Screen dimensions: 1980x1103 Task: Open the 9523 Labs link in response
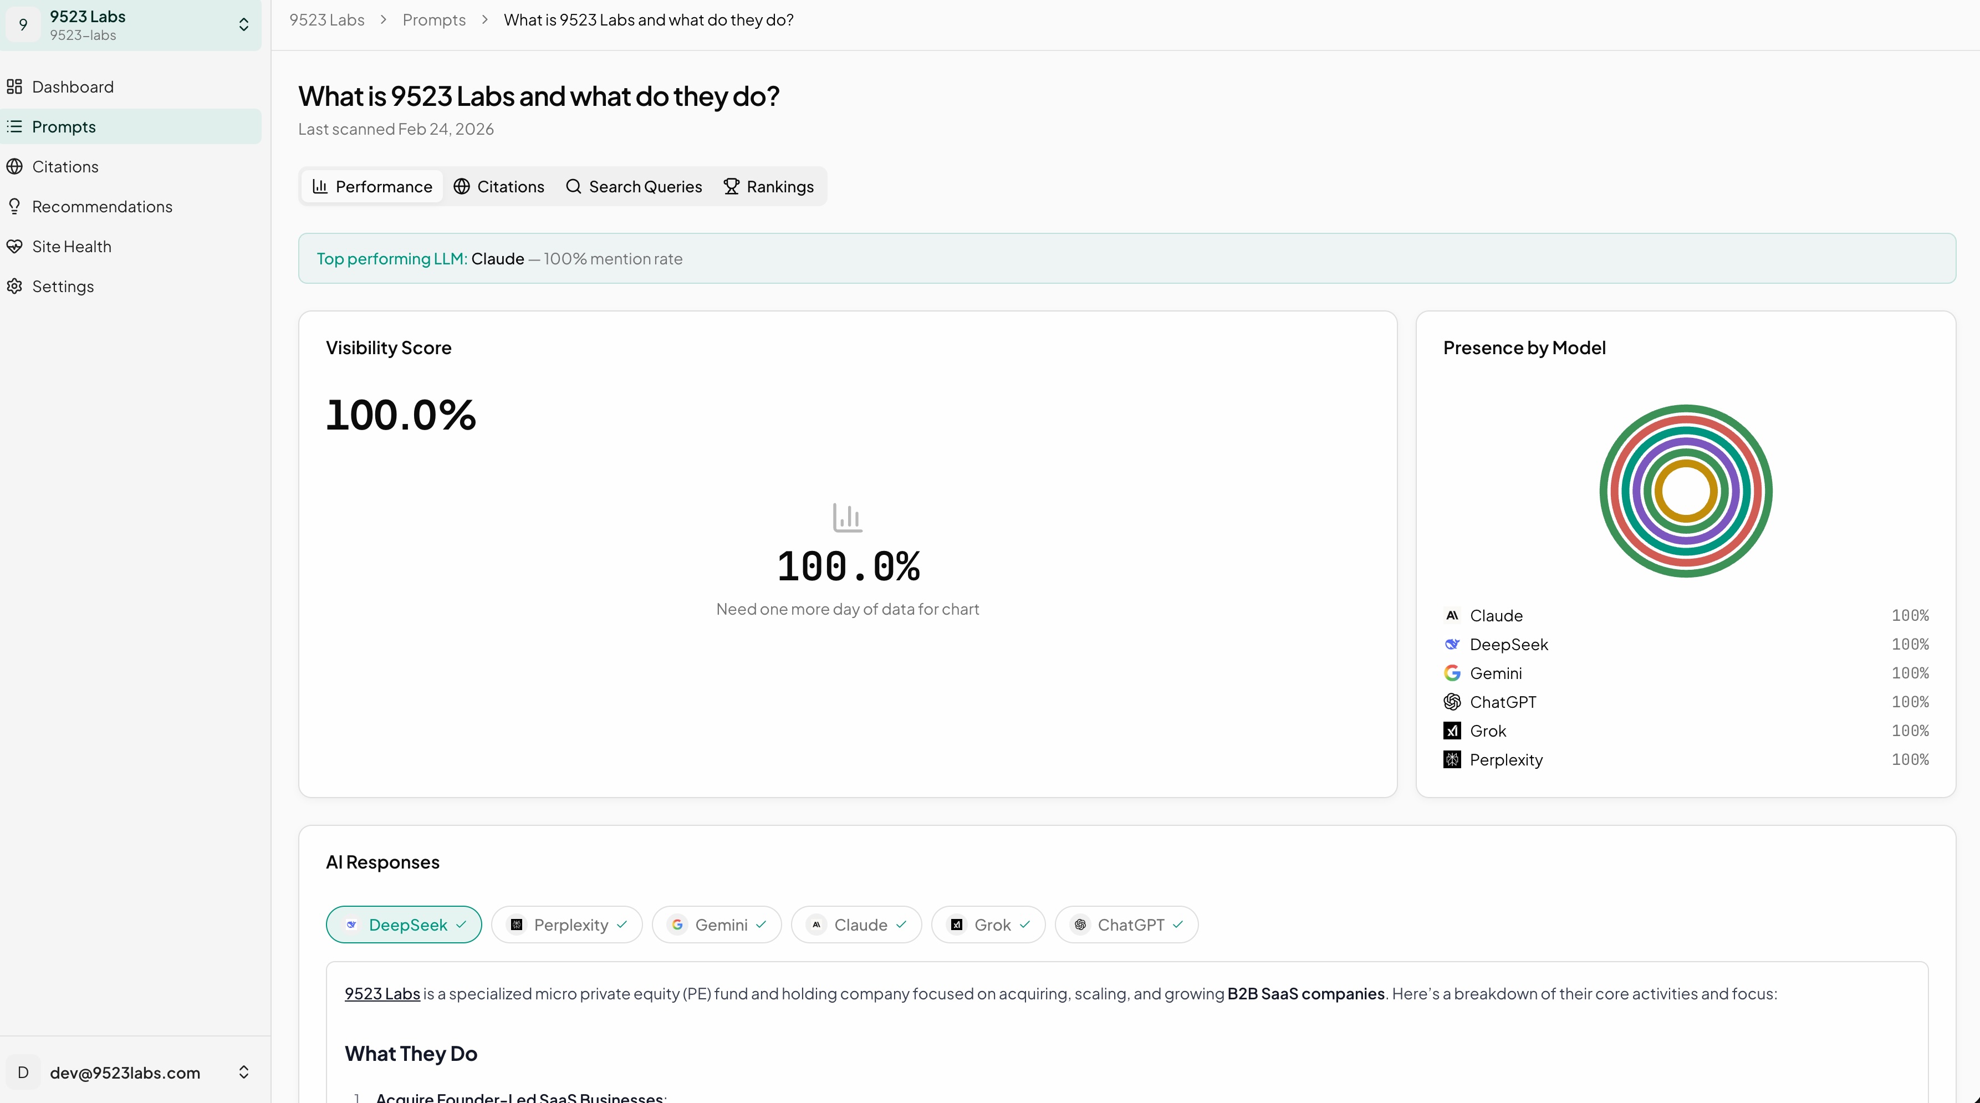(382, 994)
